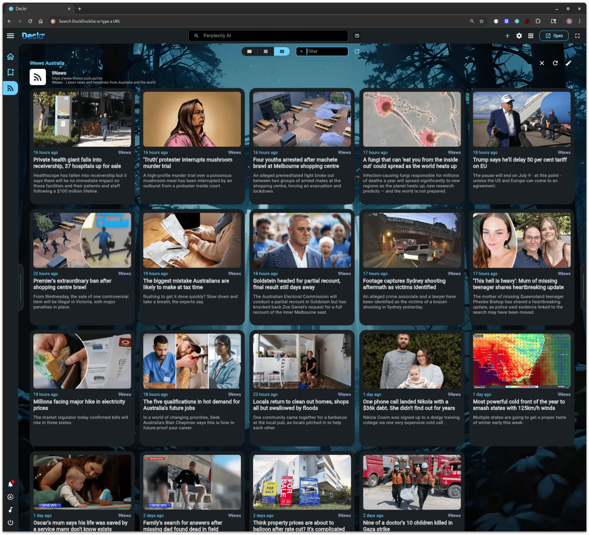
Task: Click the '9News Australia' feed title
Action: click(x=47, y=63)
